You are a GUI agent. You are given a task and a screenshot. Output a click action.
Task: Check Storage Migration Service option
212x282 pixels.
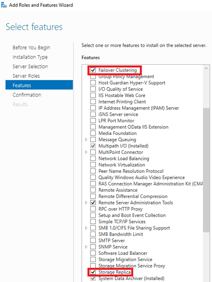coord(93,259)
